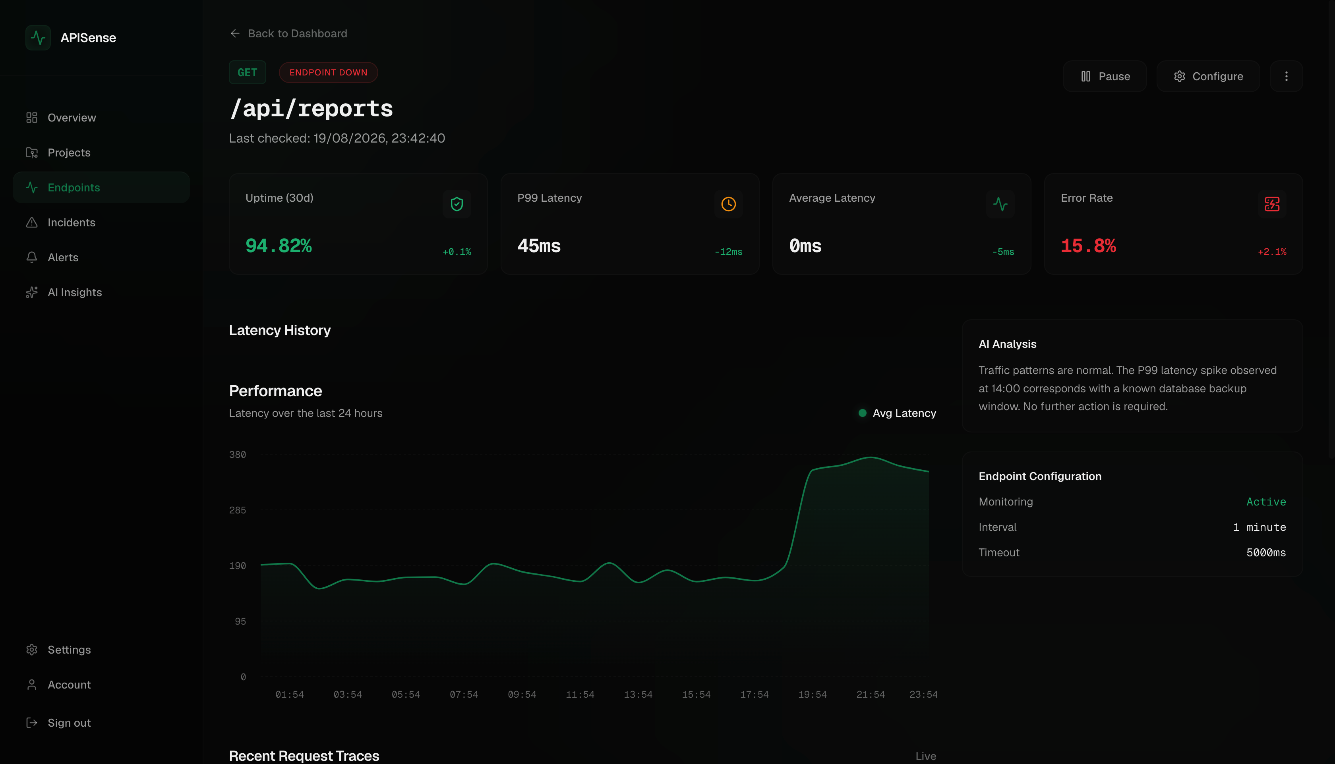Click the 45ms P99 latency value
The height and width of the screenshot is (764, 1335).
click(x=539, y=245)
